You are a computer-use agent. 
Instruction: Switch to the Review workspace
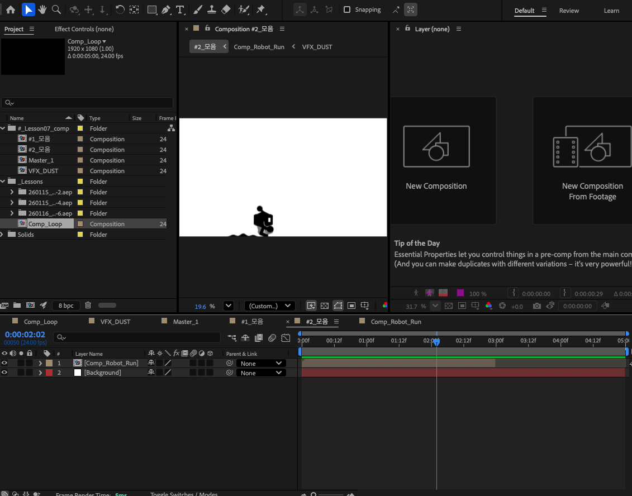(569, 11)
